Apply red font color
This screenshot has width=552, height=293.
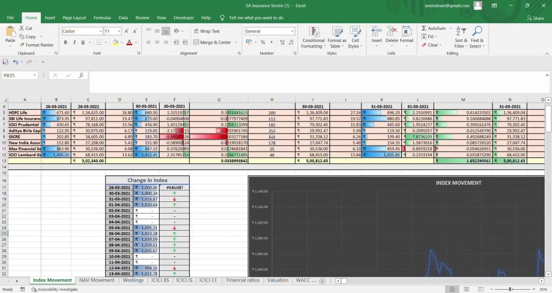coord(129,42)
